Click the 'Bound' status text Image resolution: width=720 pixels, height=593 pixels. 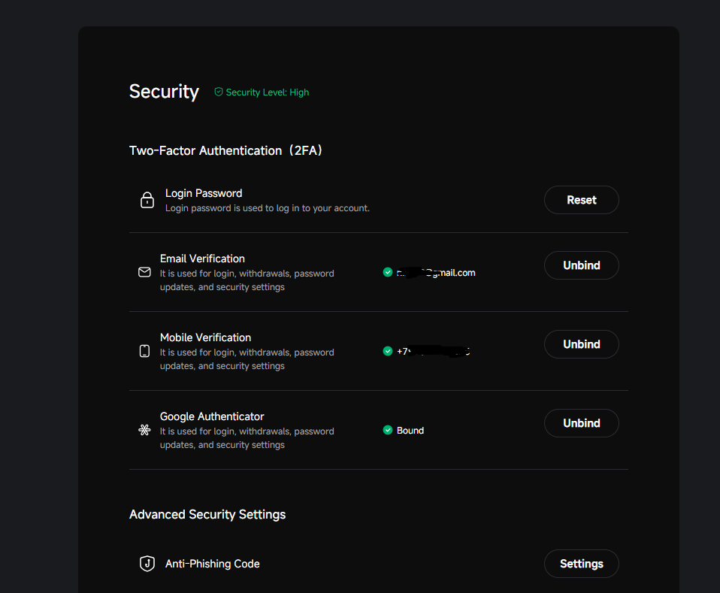point(410,431)
